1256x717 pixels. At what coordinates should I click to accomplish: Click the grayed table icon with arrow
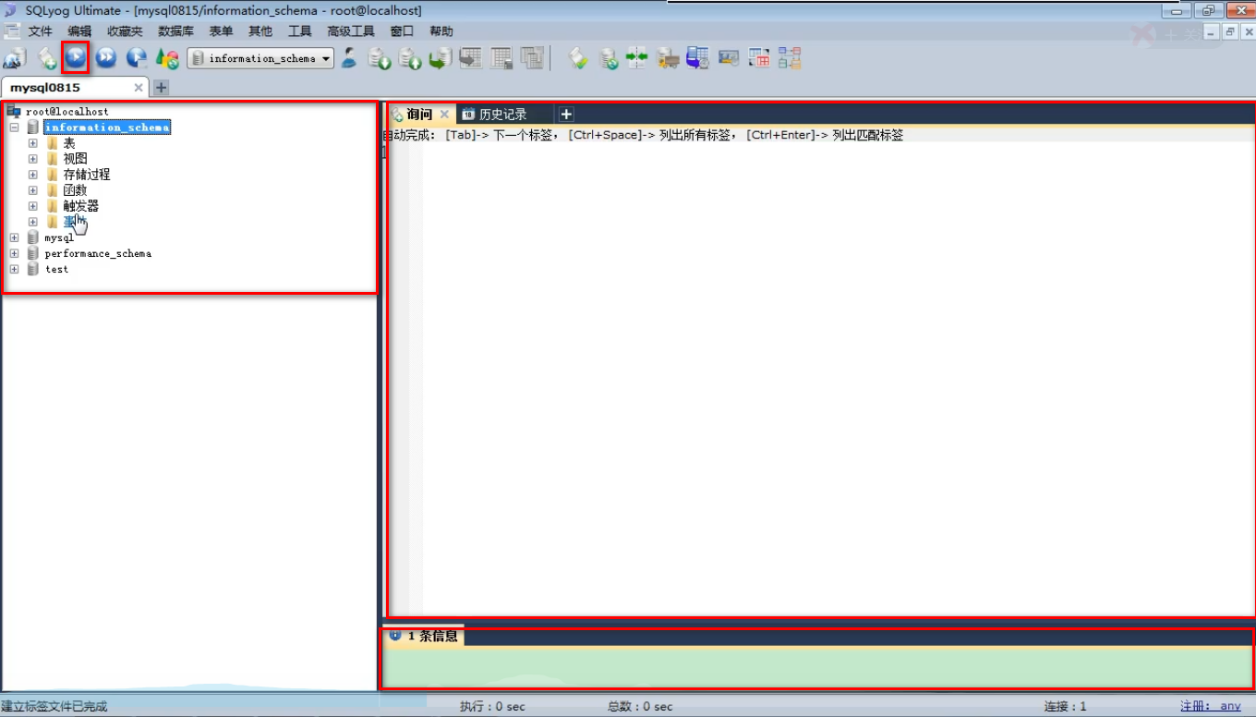click(x=471, y=58)
